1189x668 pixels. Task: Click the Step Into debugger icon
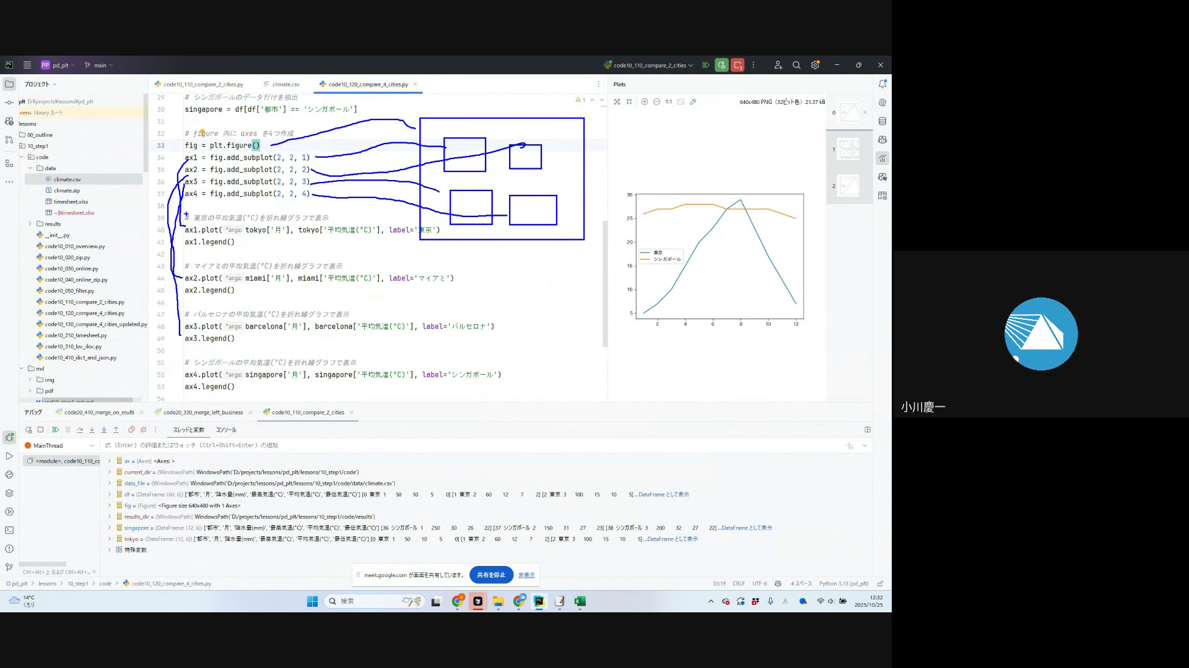click(92, 430)
